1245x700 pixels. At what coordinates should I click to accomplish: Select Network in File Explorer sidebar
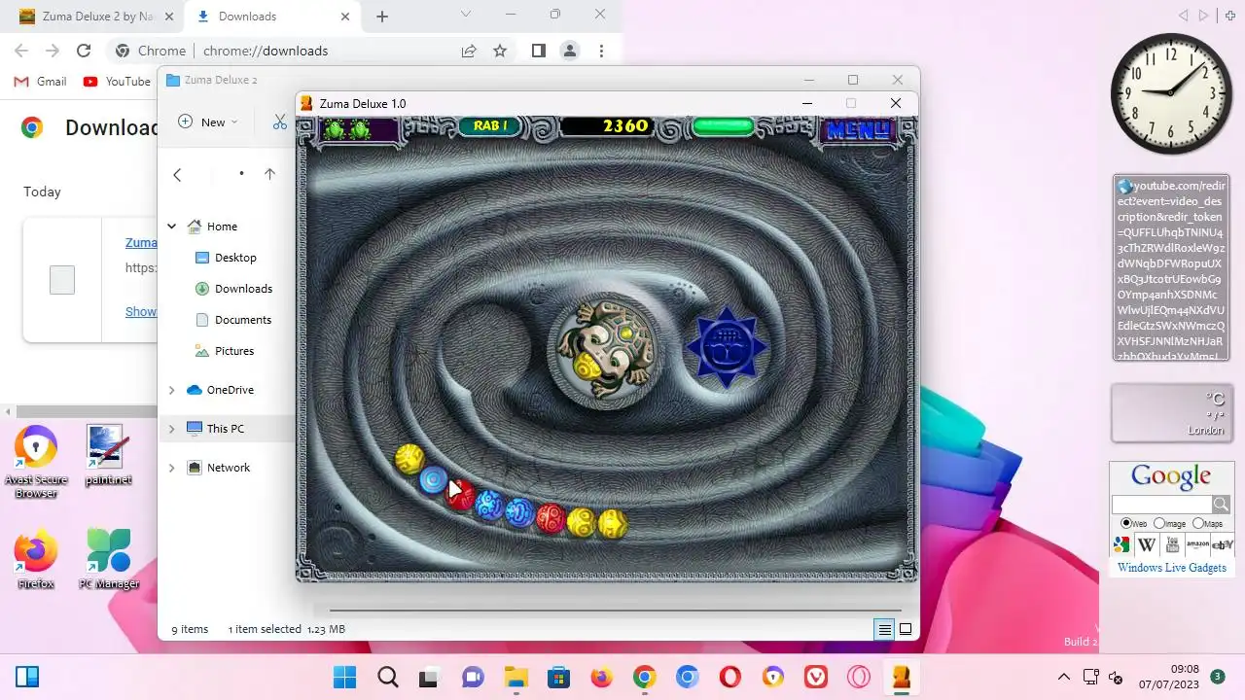(x=229, y=468)
